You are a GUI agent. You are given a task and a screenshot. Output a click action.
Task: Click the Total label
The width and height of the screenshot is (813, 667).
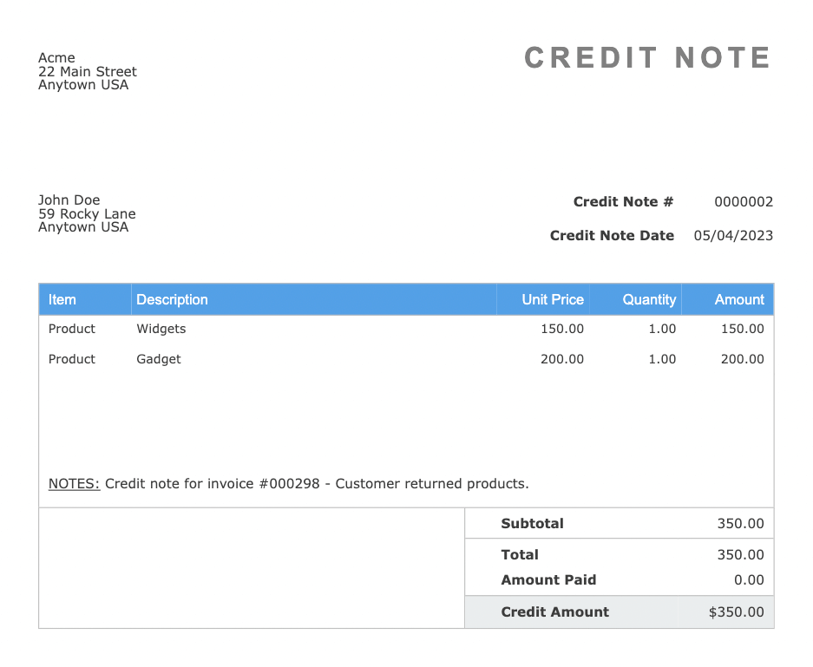click(520, 555)
